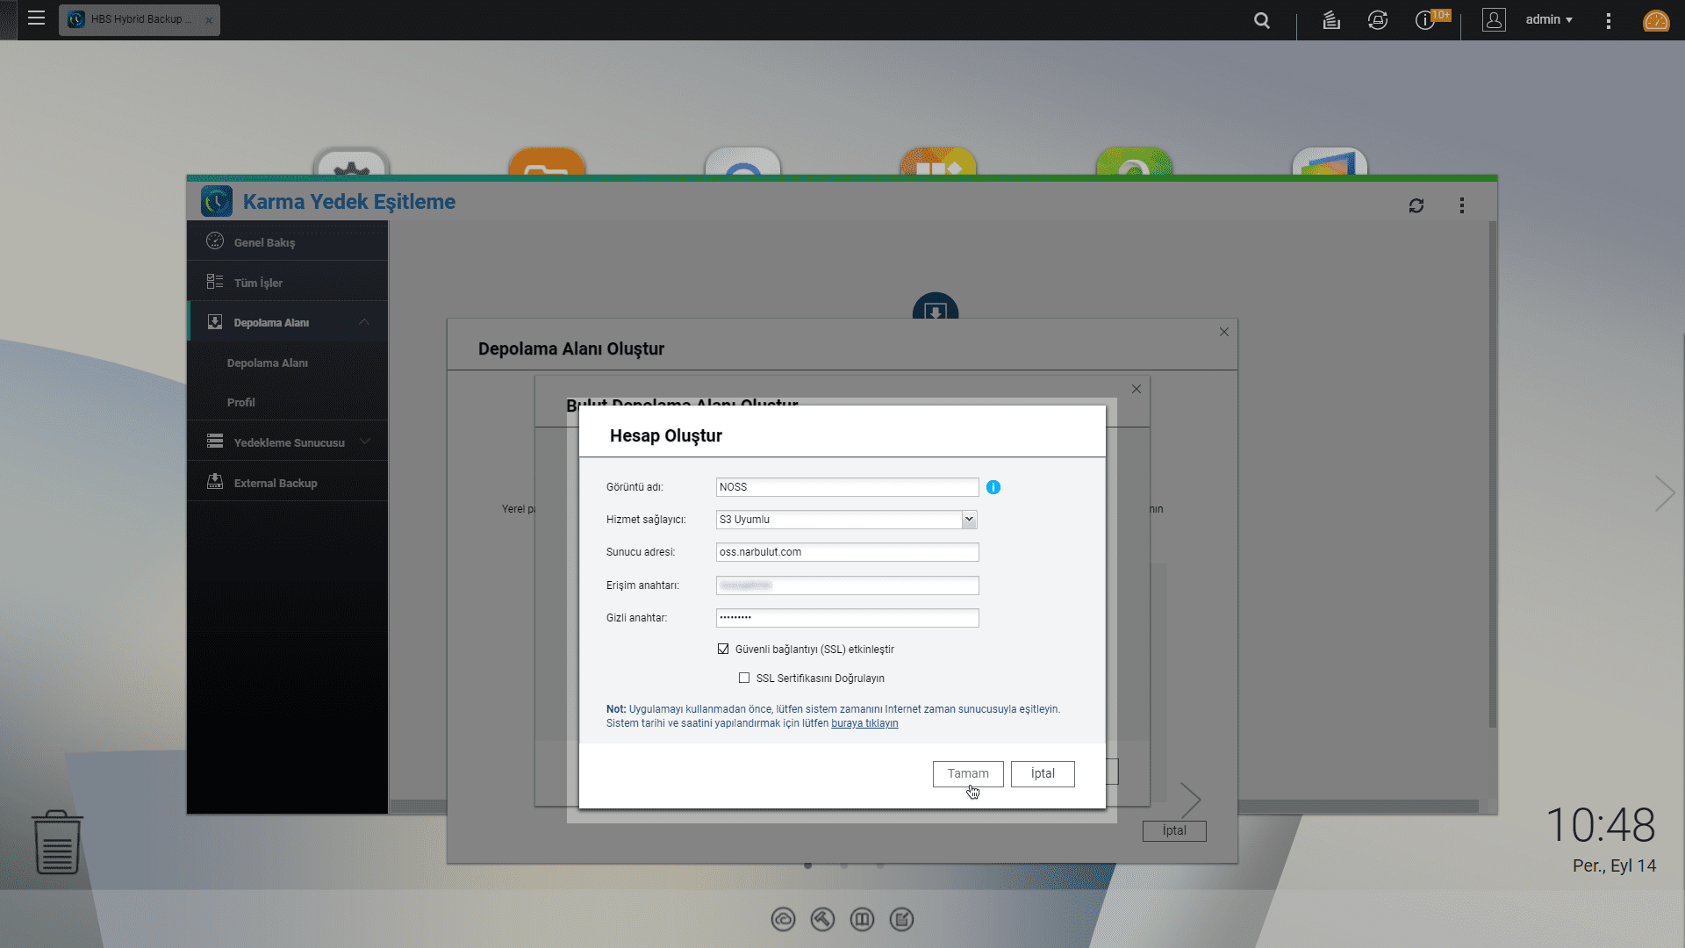The height and width of the screenshot is (948, 1685).
Task: Open the Hizmet sağlayıcı dropdown
Action: click(x=968, y=519)
